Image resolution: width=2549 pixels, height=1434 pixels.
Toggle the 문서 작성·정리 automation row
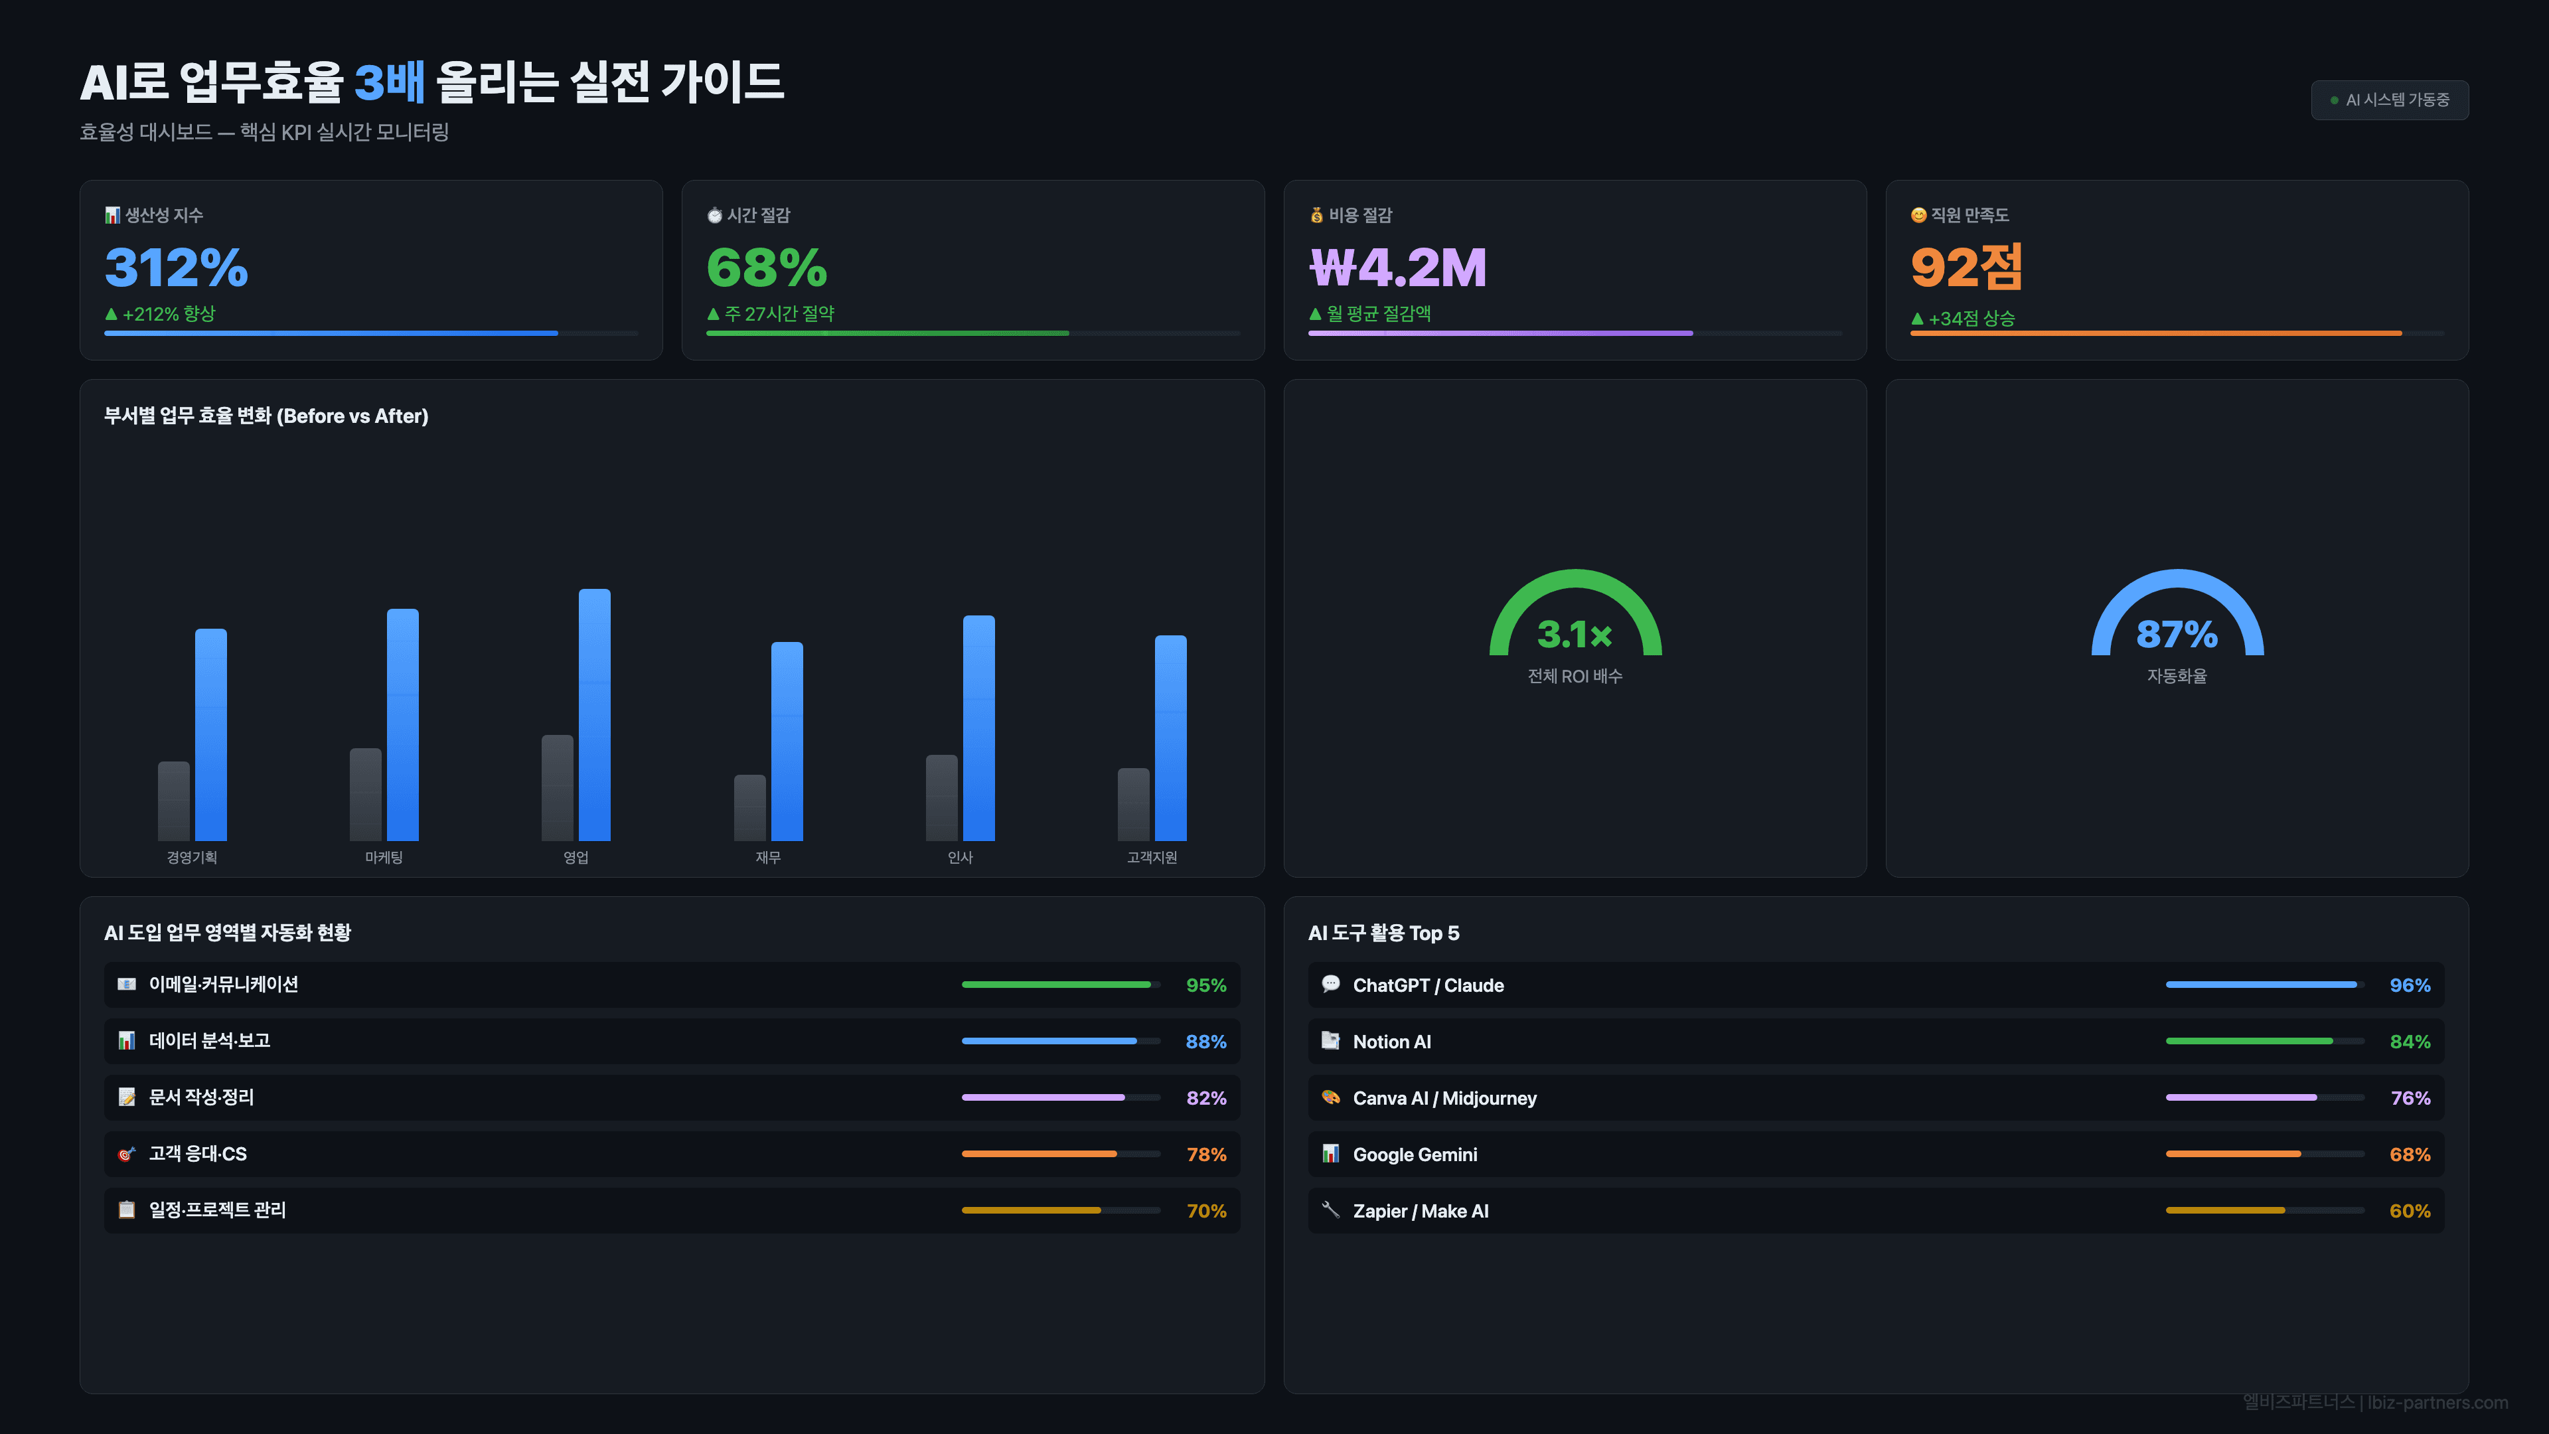tap(673, 1097)
